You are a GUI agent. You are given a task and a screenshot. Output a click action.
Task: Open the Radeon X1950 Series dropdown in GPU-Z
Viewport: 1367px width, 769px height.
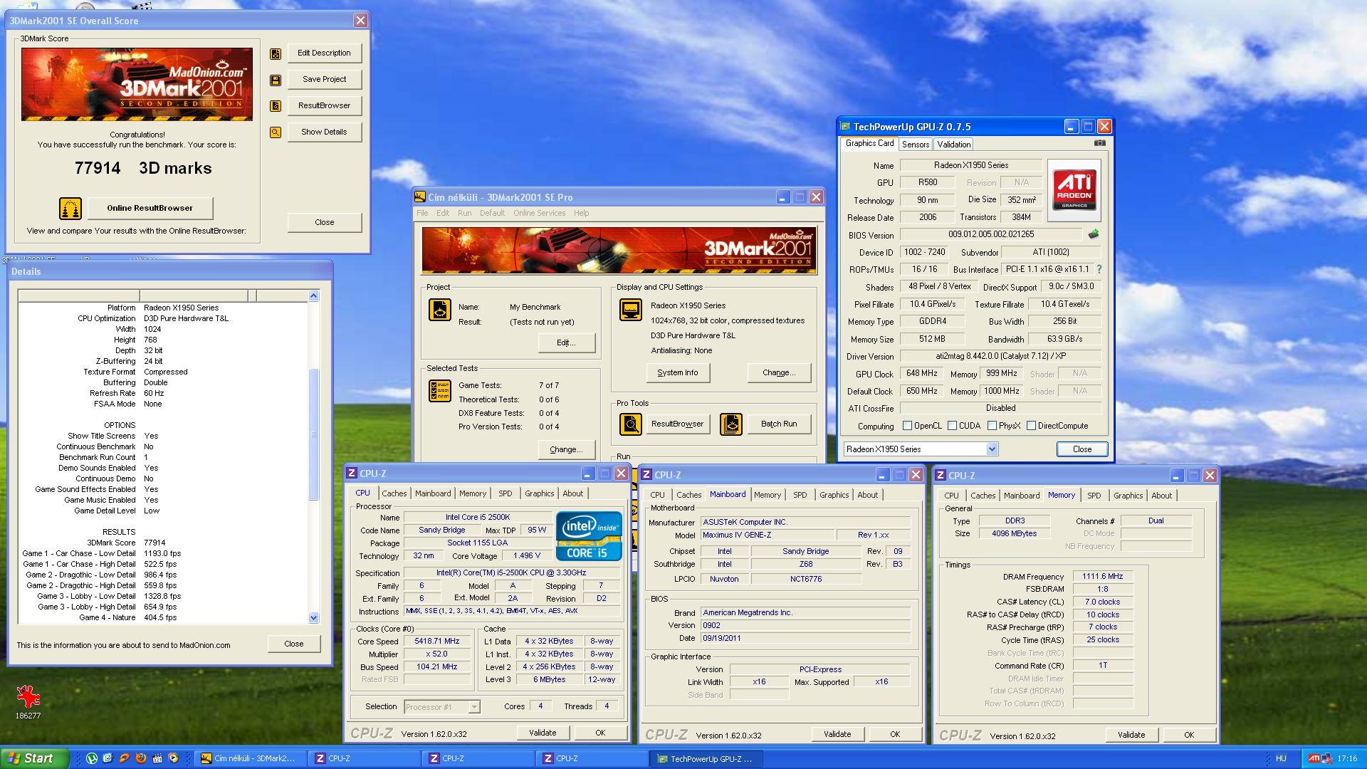coord(992,449)
